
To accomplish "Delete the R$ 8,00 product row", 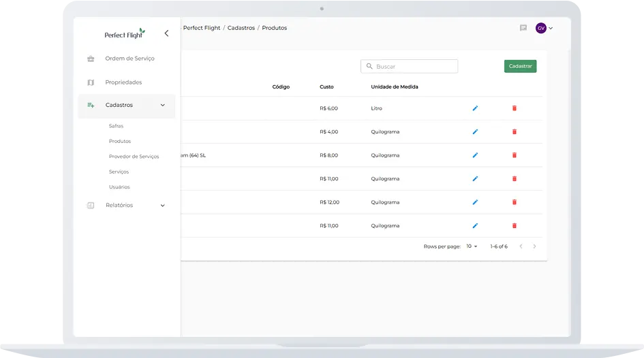I will pos(515,155).
